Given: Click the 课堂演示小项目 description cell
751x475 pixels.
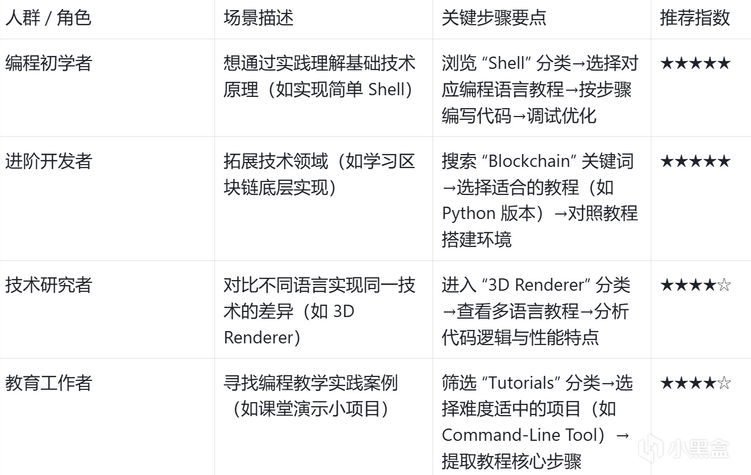Looking at the screenshot, I should 313,396.
